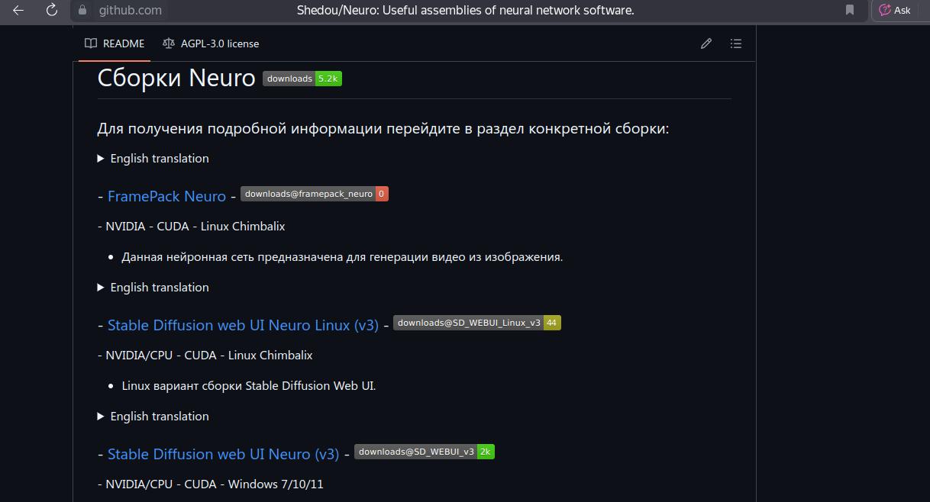Expand English translation under Linux Web UI description
The height and width of the screenshot is (502, 930).
pyautogui.click(x=153, y=417)
